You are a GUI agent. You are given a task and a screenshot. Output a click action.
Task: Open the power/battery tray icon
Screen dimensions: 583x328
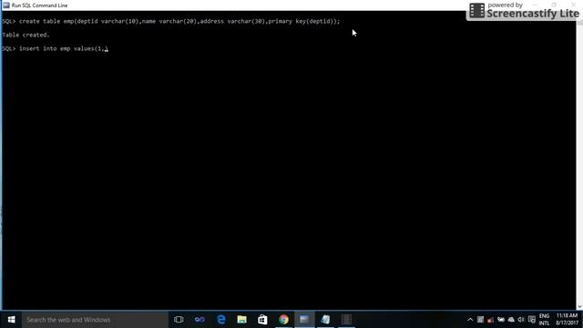pyautogui.click(x=501, y=320)
